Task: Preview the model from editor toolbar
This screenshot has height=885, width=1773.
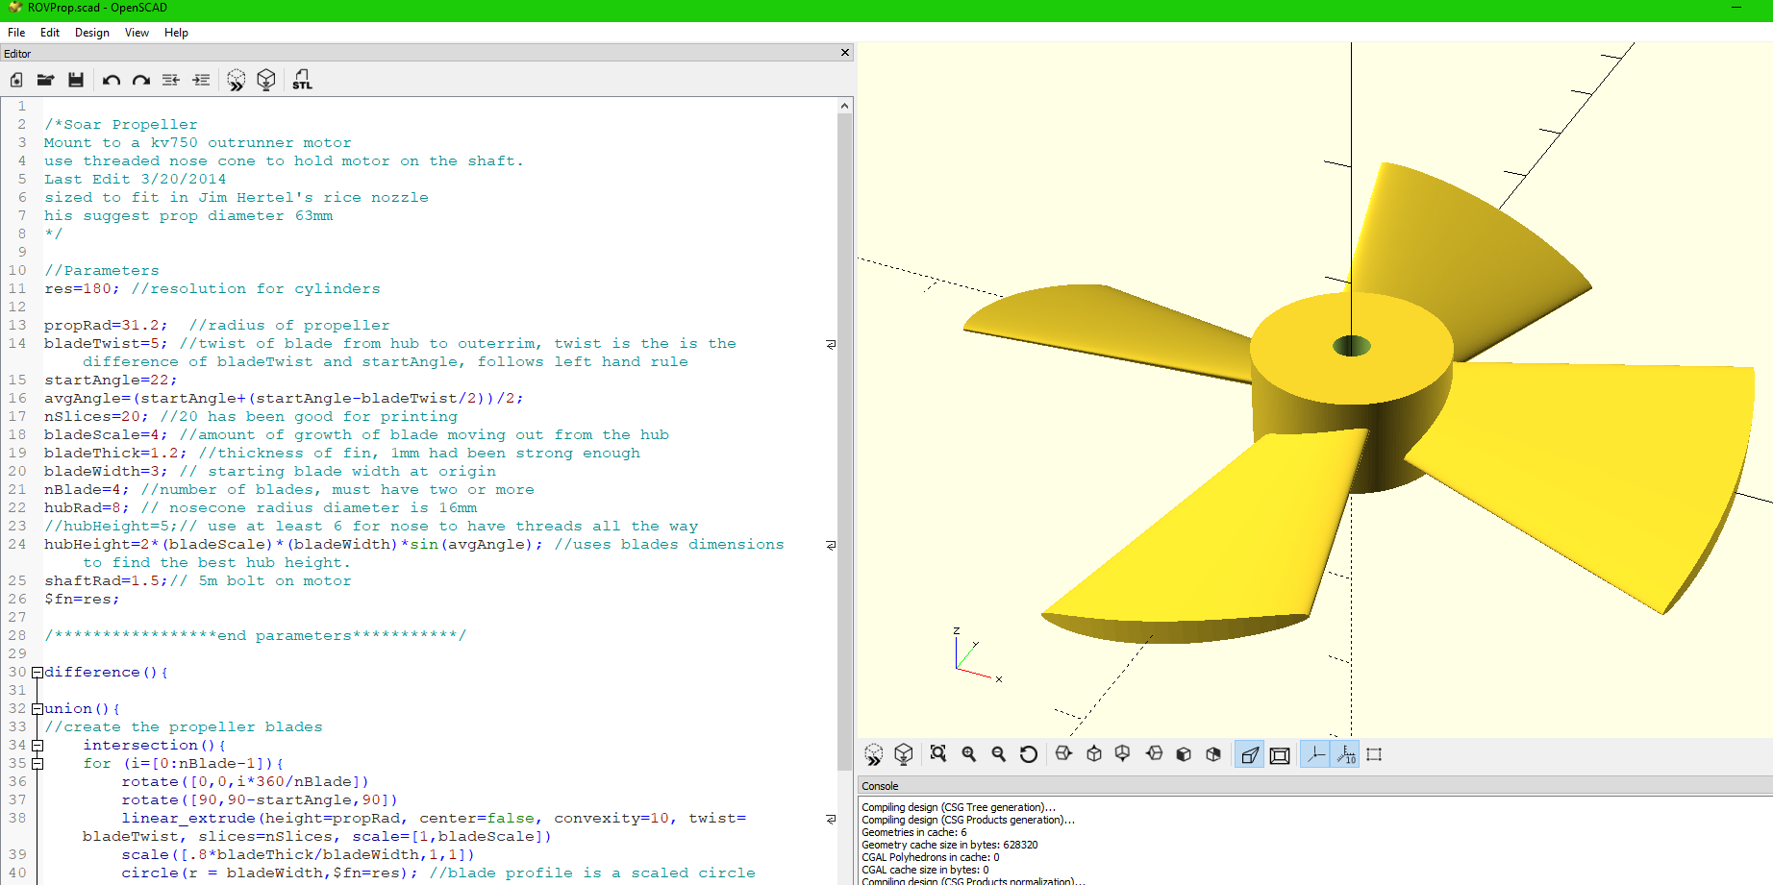Action: click(237, 80)
